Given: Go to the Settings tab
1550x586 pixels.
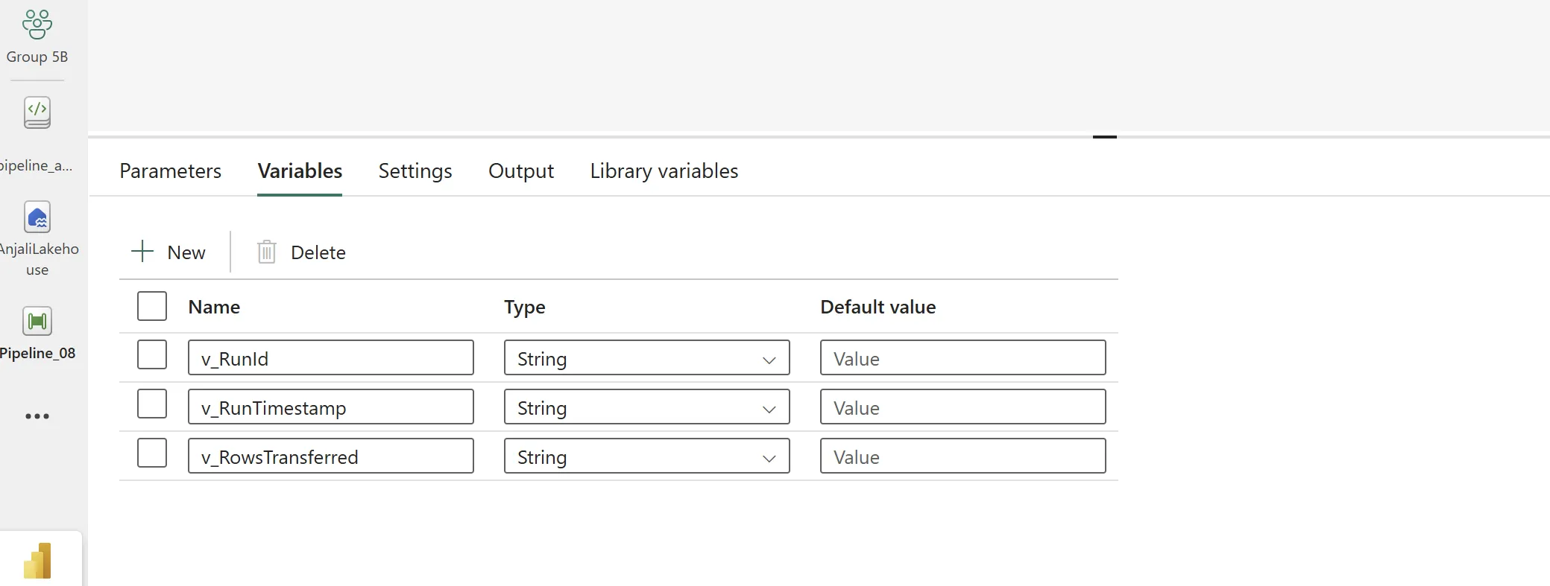Looking at the screenshot, I should click(415, 171).
